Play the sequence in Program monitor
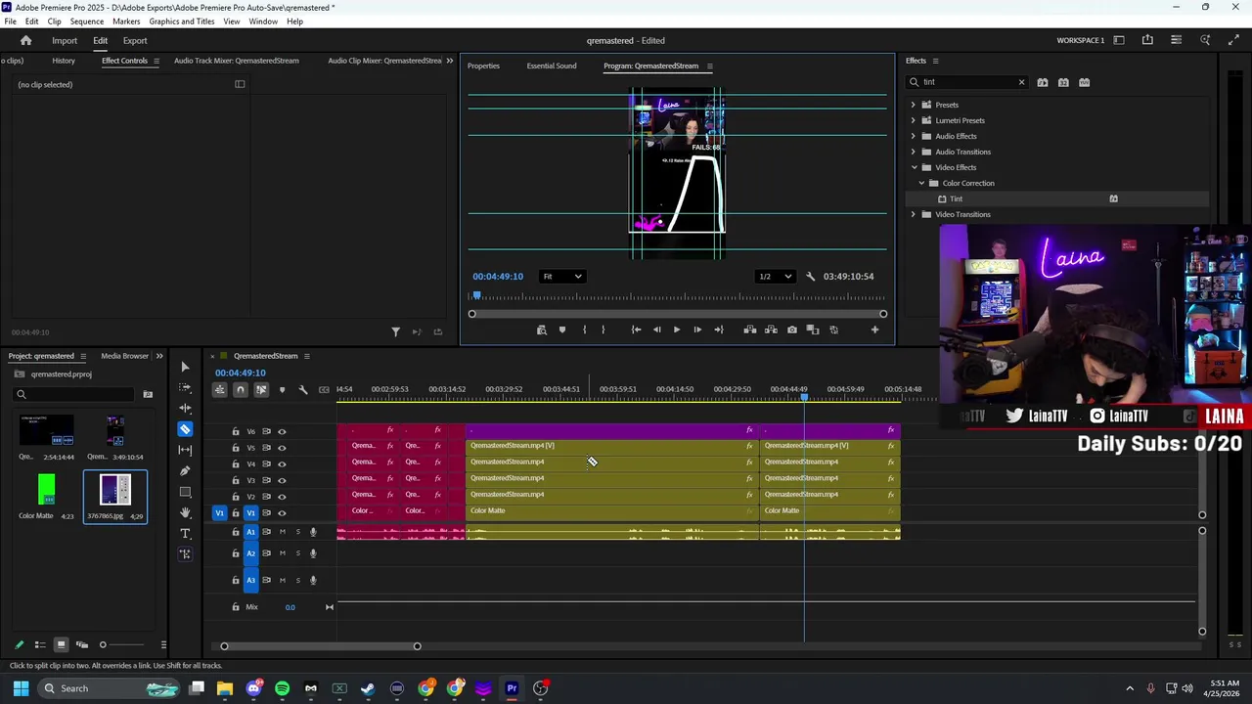This screenshot has width=1252, height=704. click(x=676, y=330)
